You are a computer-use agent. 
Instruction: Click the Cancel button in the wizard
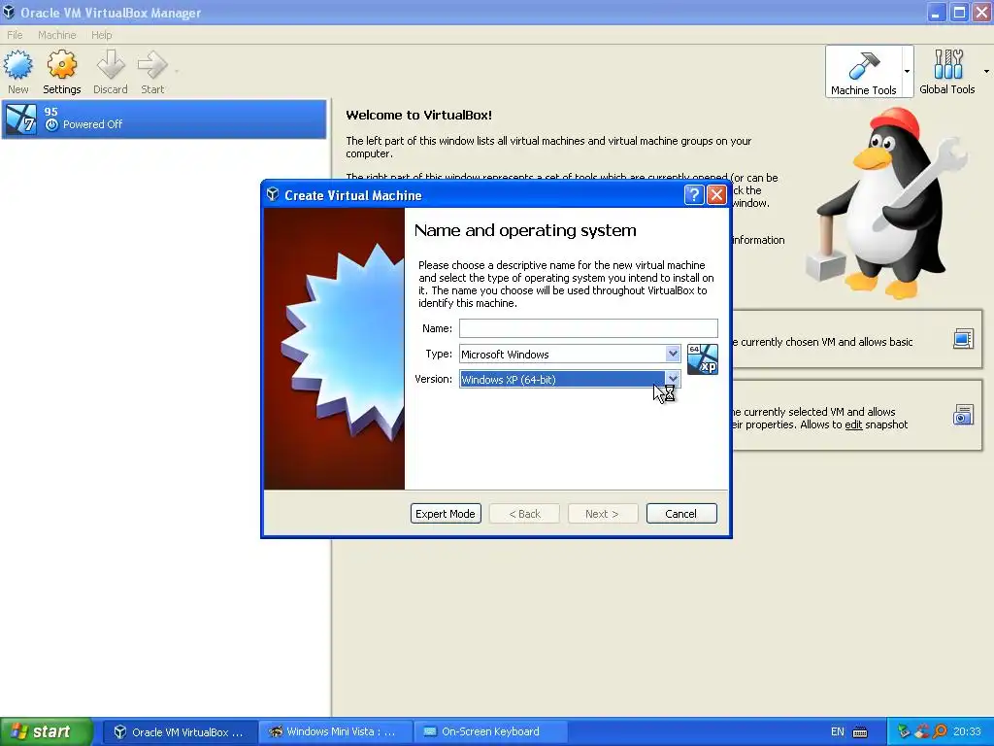click(x=681, y=514)
